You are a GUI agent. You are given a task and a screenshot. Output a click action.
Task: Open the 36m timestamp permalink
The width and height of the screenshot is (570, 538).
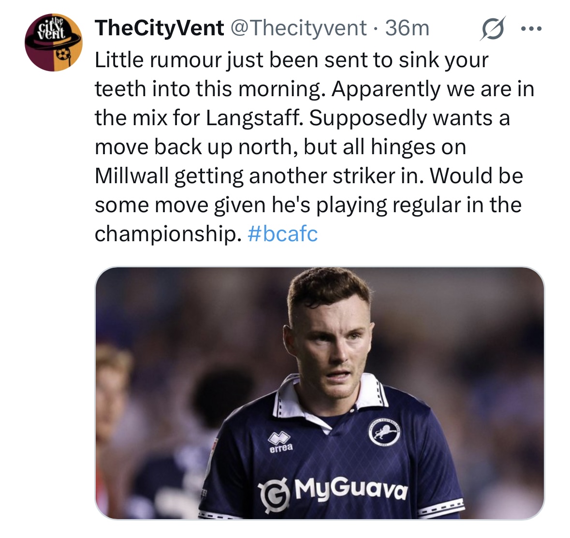[x=407, y=28]
